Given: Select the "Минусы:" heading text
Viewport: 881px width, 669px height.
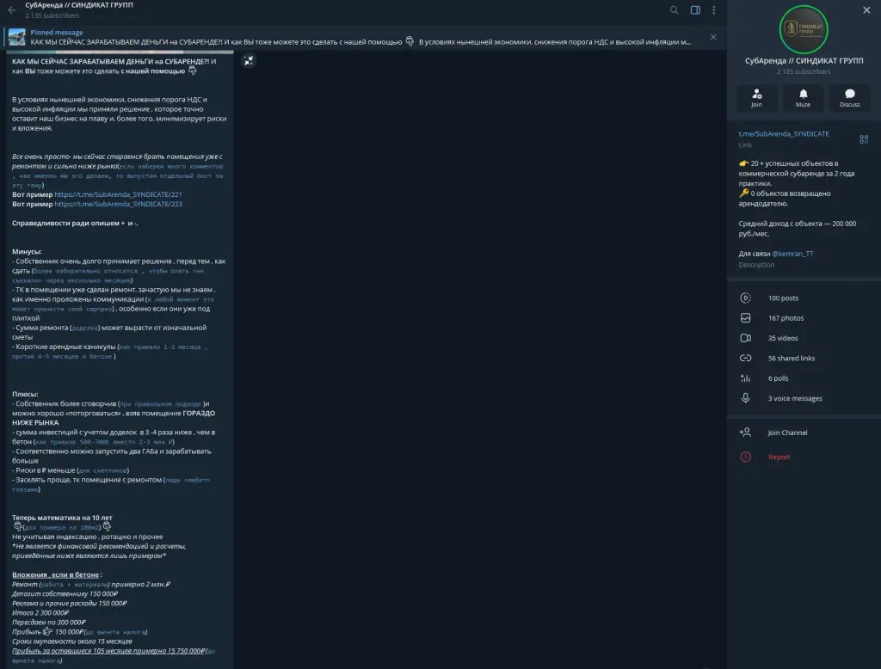Looking at the screenshot, I should 27,252.
